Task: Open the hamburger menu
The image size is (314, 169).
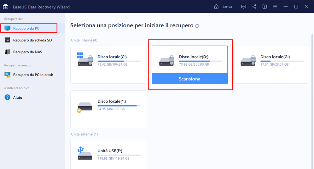Action: [275, 7]
